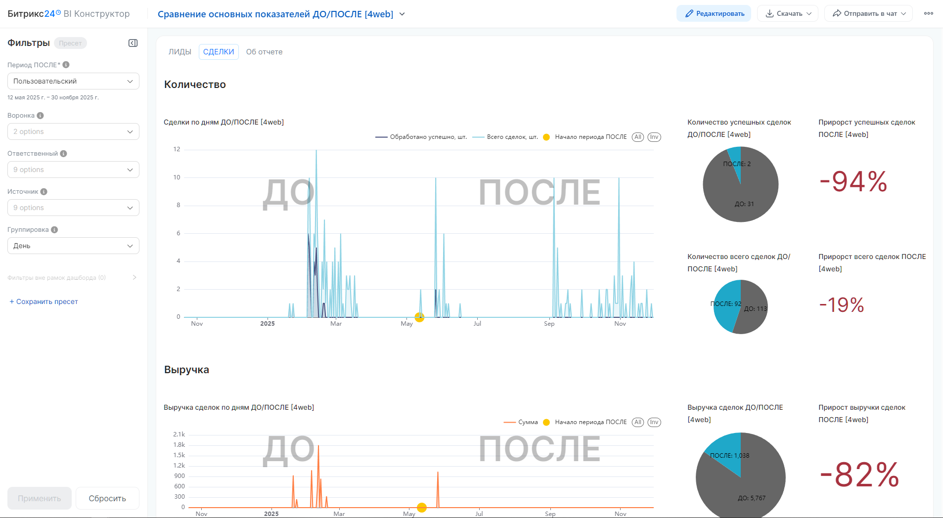Collapse the filters sidebar panel icon
The image size is (943, 518).
pyautogui.click(x=133, y=43)
